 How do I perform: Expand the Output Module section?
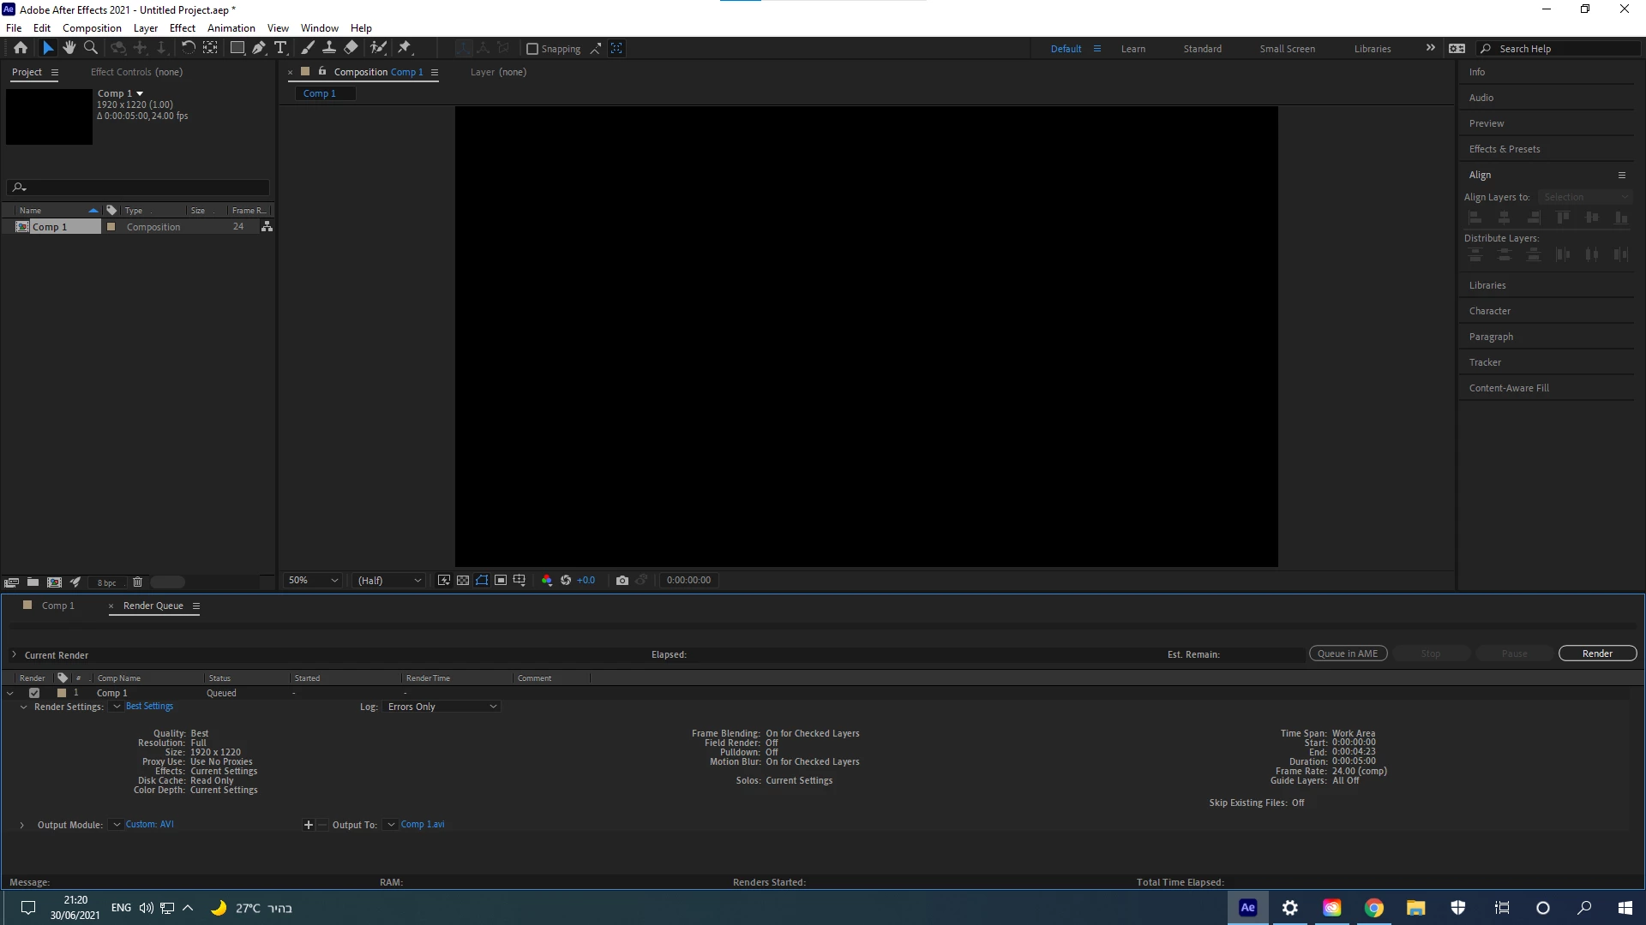21,825
